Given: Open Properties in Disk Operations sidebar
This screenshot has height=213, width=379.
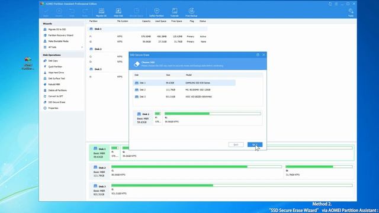Looking at the screenshot, I should click(53, 108).
